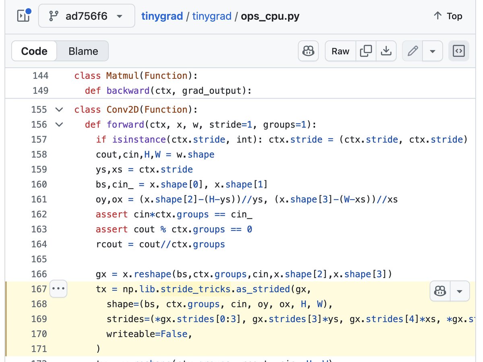This screenshot has width=483, height=362.
Task: Open Copilot chat icon in file toolbar
Action: [308, 51]
